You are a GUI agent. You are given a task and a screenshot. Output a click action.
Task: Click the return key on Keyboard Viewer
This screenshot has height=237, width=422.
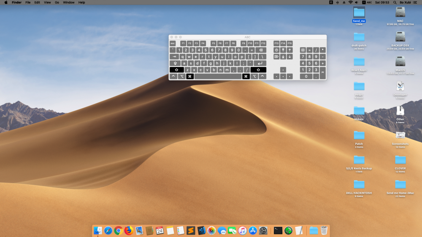pos(260,63)
